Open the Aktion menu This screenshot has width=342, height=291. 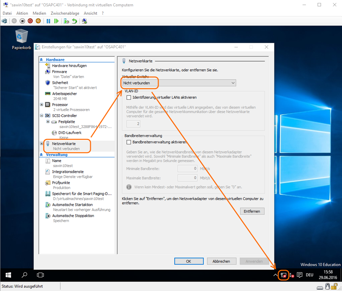point(22,13)
